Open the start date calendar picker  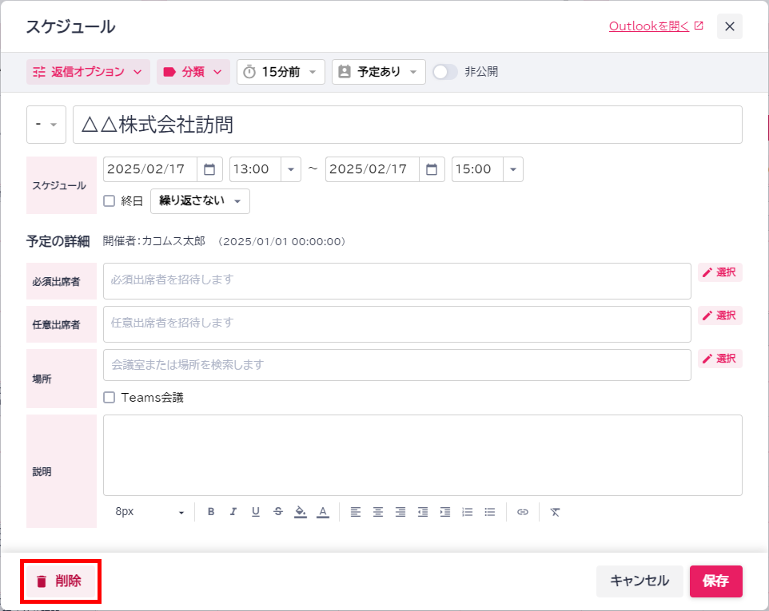209,169
